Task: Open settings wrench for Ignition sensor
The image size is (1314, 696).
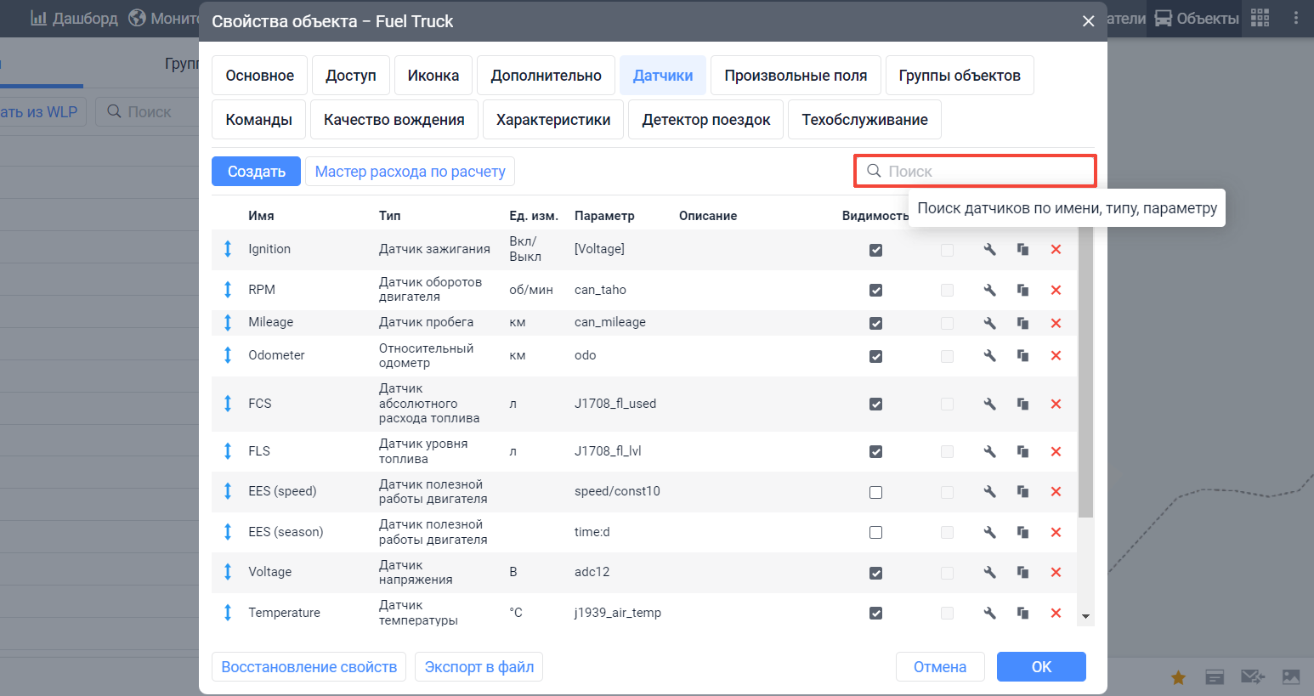Action: pyautogui.click(x=989, y=249)
